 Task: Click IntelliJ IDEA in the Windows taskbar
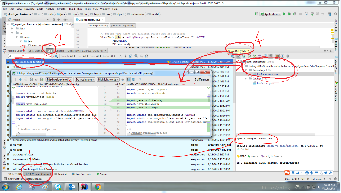84,187
